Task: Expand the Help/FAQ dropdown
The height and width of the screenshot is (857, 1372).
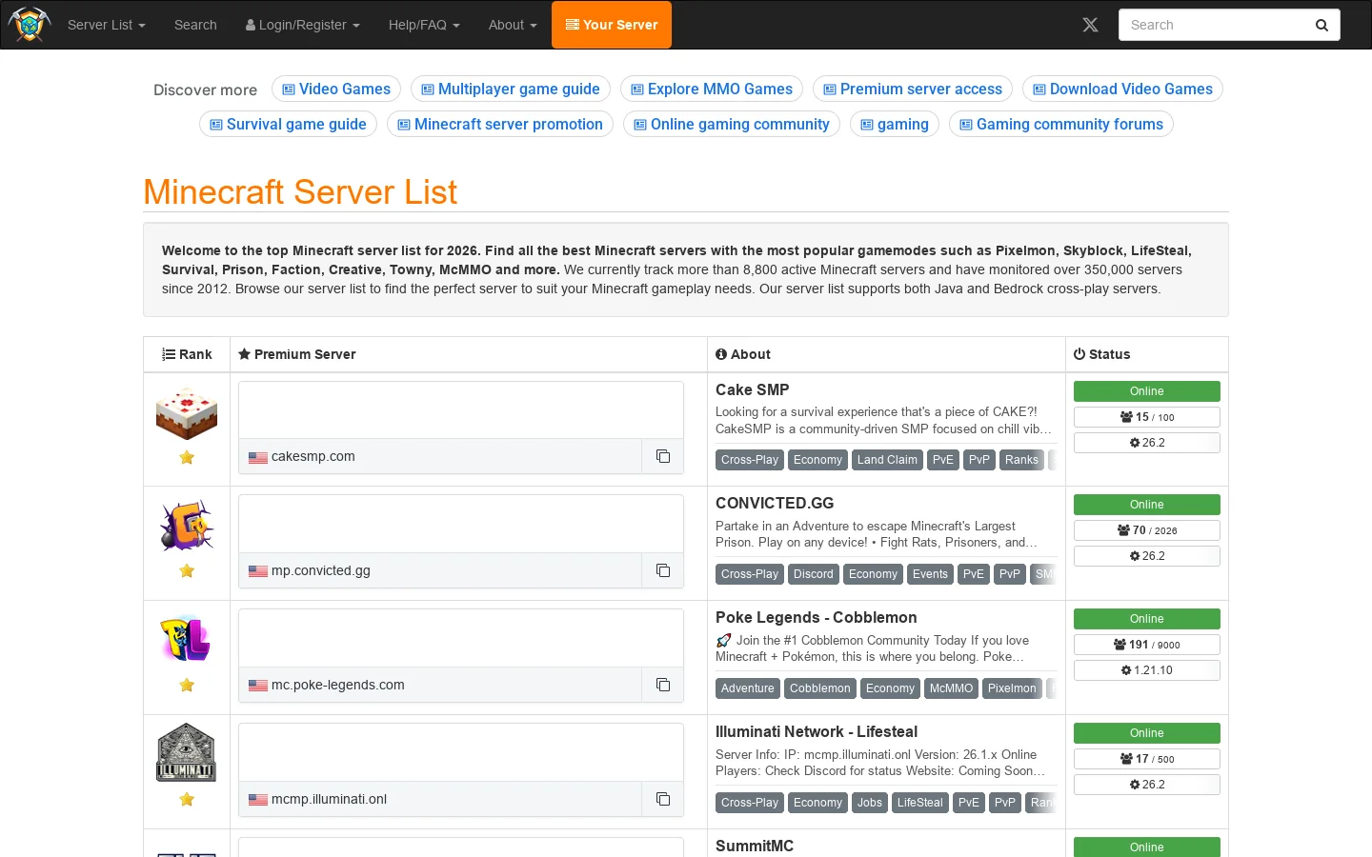Action: point(424,25)
